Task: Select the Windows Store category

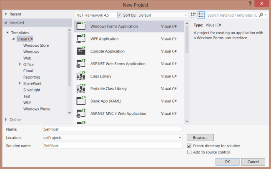Action: point(36,45)
